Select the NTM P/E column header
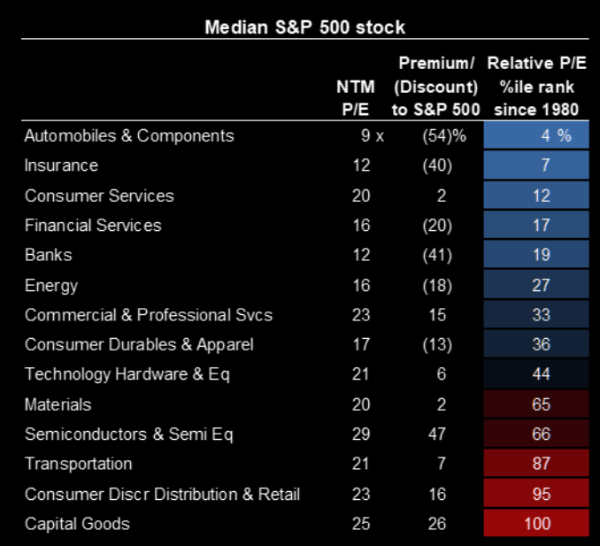 coord(356,97)
